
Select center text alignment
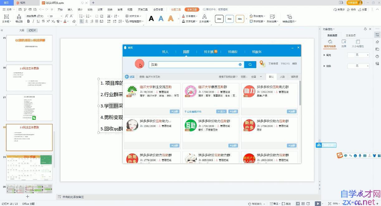click(87, 22)
